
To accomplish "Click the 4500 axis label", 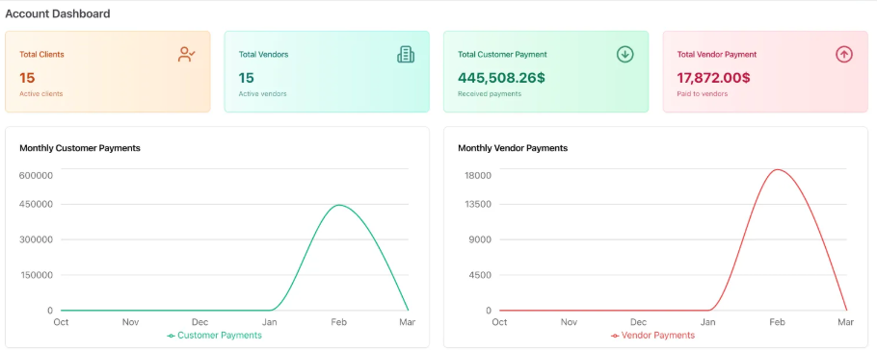I will click(x=481, y=275).
